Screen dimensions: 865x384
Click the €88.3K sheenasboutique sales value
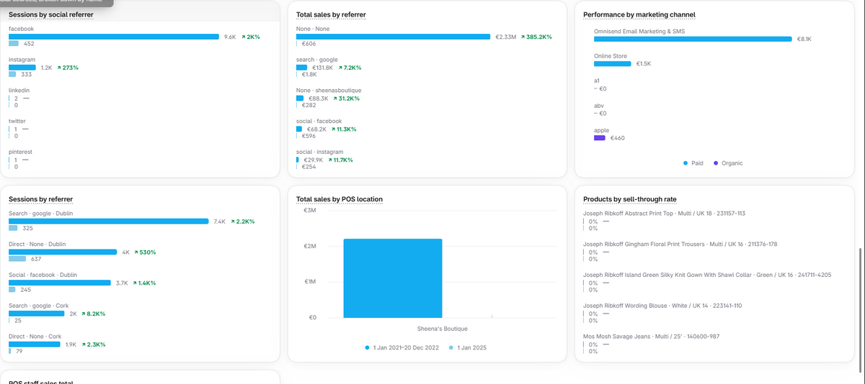[318, 99]
